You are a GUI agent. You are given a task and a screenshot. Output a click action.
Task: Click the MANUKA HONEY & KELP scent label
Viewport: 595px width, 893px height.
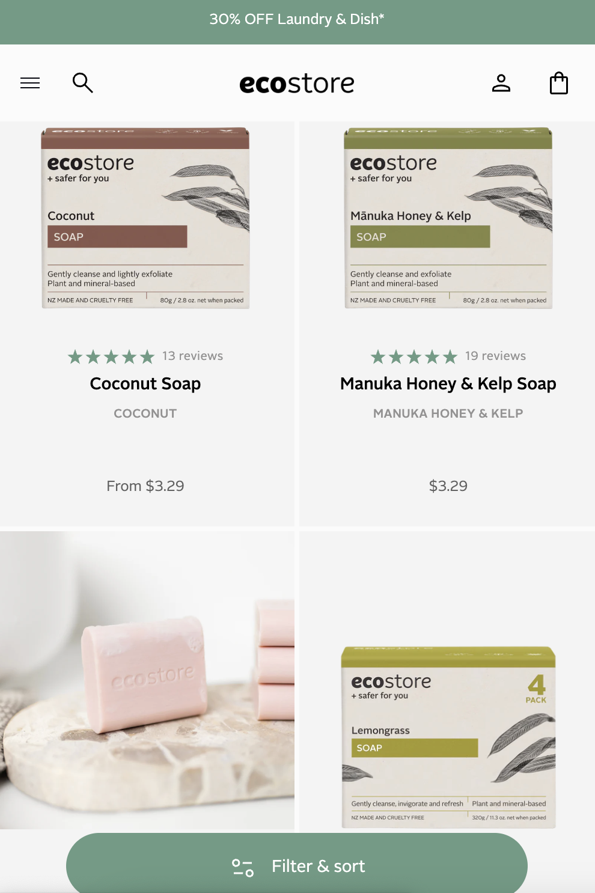pos(448,413)
